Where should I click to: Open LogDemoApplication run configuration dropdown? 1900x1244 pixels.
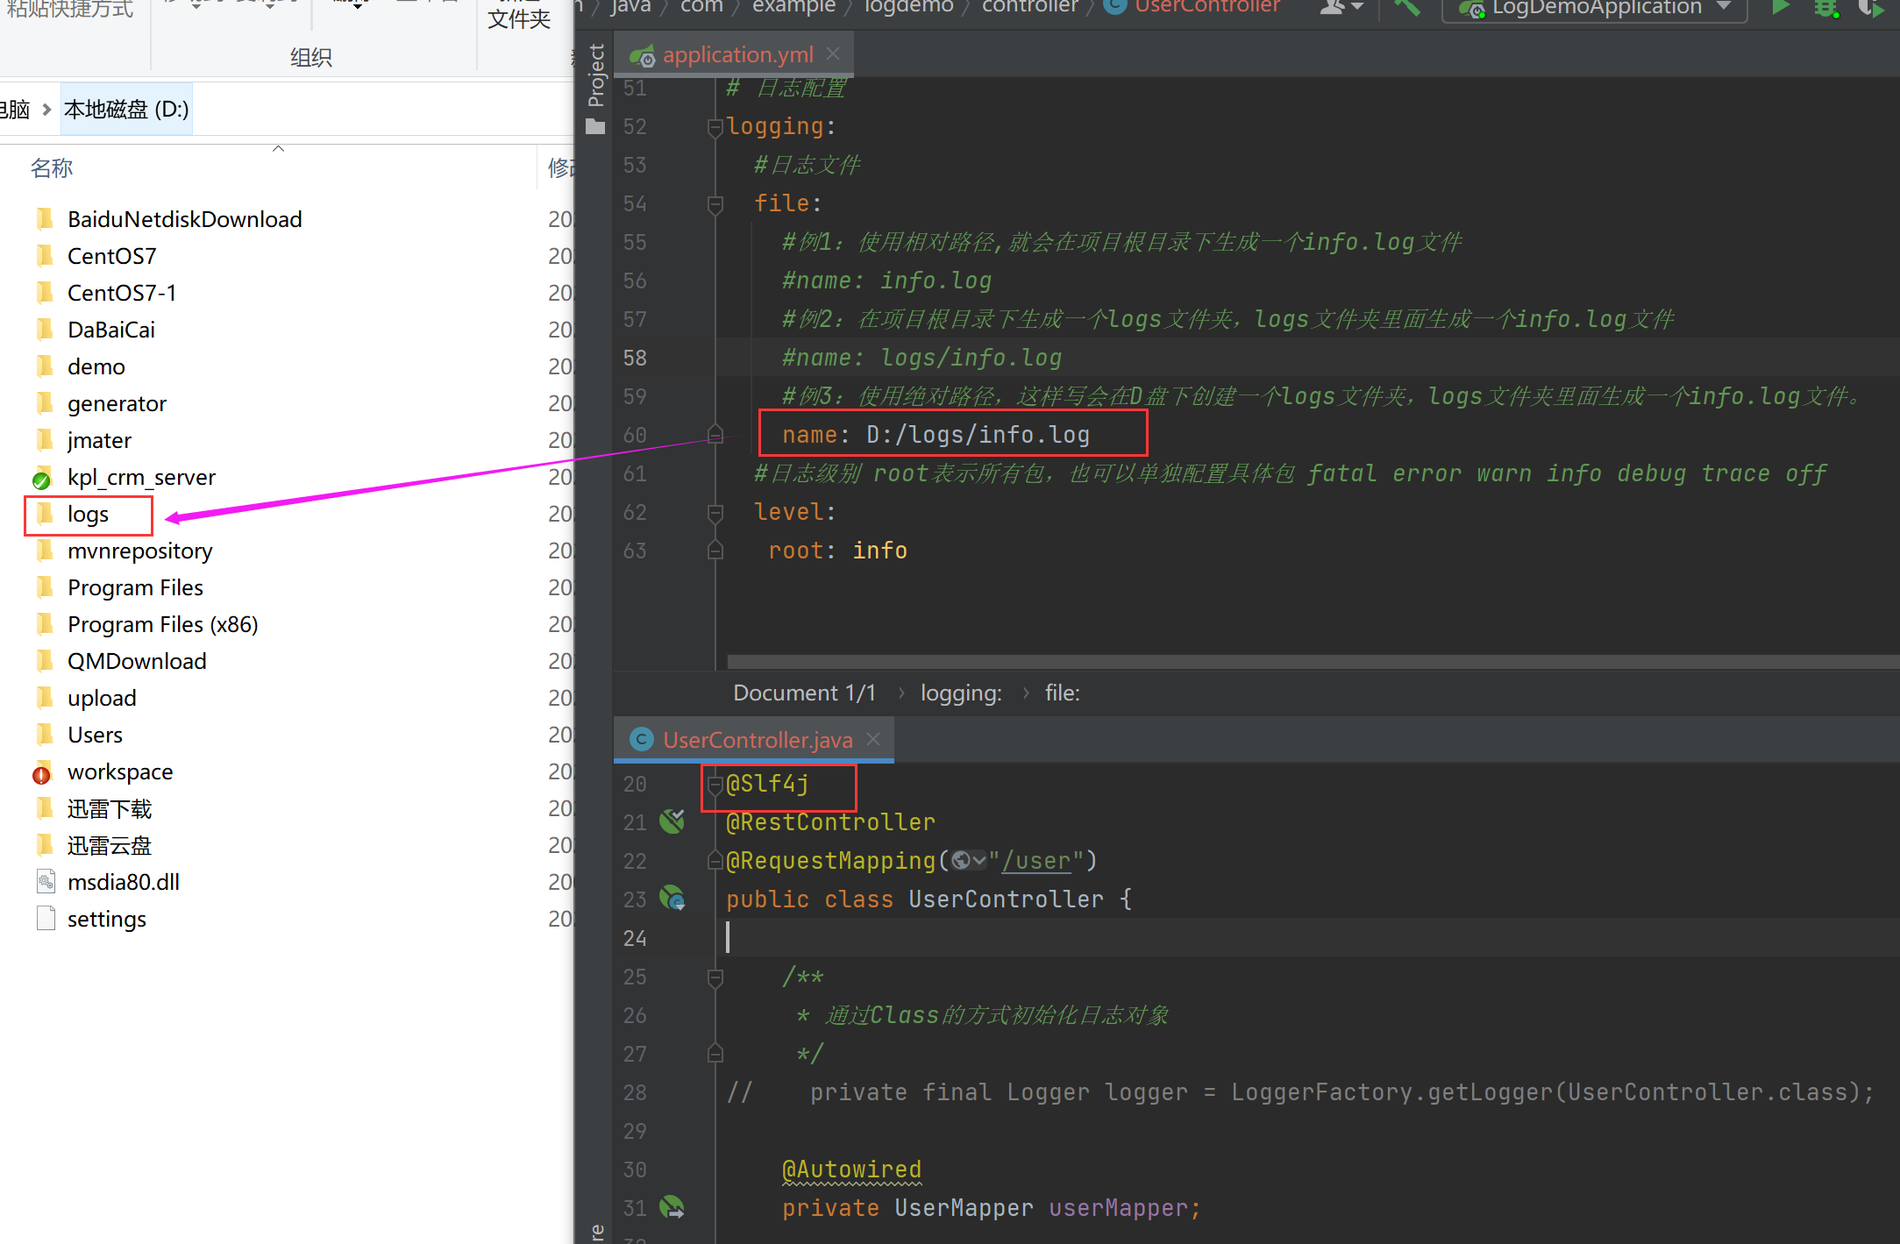[x=1594, y=9]
